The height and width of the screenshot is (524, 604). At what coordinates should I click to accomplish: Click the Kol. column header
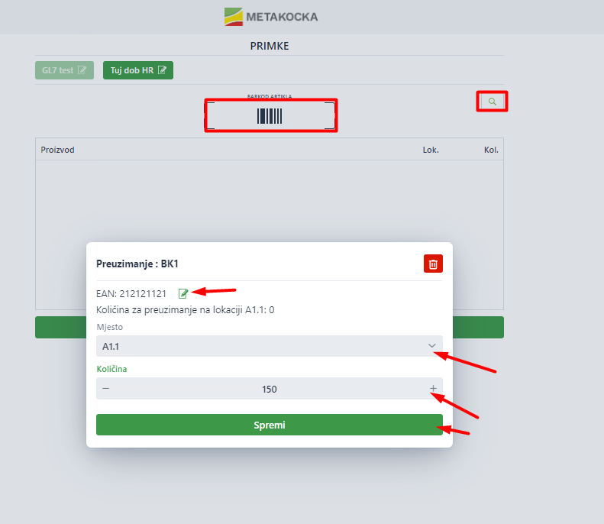(x=491, y=150)
